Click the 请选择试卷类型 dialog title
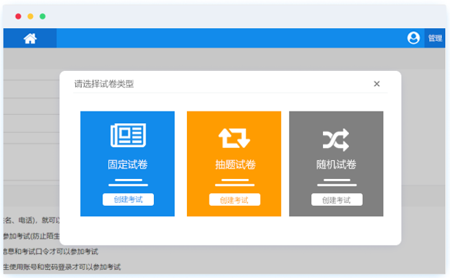Image resolution: width=450 pixels, height=278 pixels. click(104, 84)
